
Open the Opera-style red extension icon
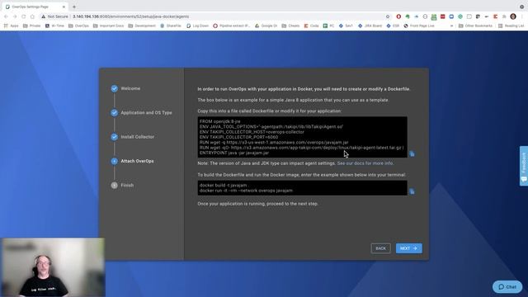[398, 16]
